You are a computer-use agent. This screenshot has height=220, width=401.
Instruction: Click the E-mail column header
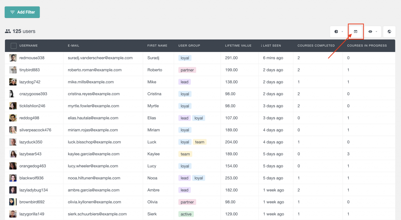(x=73, y=46)
